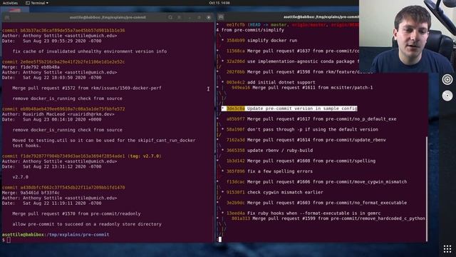Click the clock showing Oct 15
The image size is (456, 257).
pos(219,3)
